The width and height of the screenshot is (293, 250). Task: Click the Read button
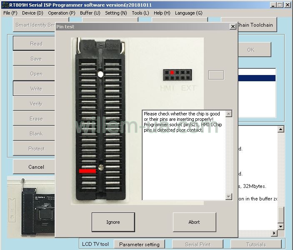tap(34, 43)
